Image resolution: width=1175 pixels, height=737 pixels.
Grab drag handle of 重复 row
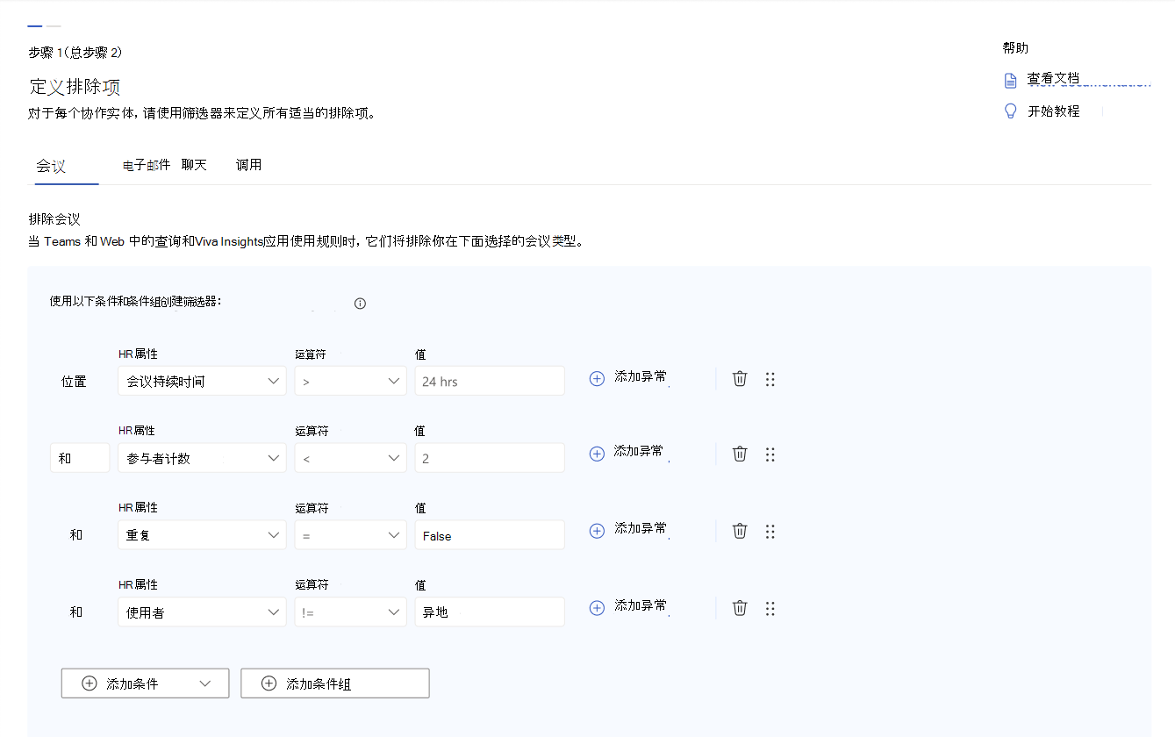click(x=770, y=531)
